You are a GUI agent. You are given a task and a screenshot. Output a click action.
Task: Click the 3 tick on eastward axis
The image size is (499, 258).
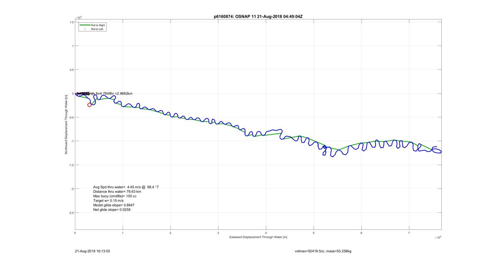coord(218,233)
